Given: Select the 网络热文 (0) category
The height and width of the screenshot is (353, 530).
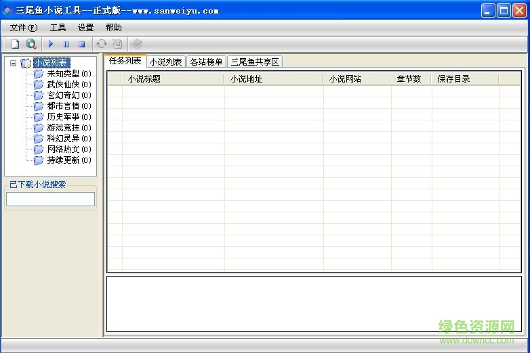Looking at the screenshot, I should click(x=69, y=149).
